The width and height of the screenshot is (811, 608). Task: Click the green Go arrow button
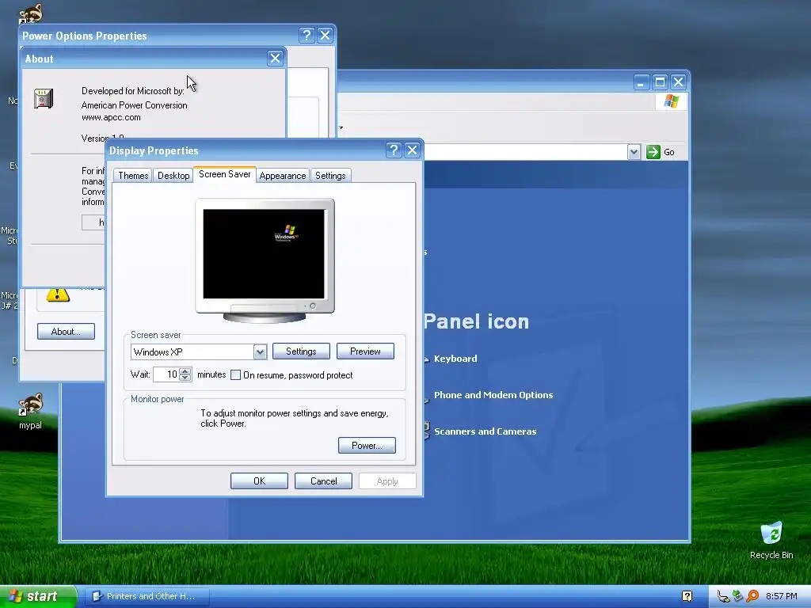click(653, 152)
